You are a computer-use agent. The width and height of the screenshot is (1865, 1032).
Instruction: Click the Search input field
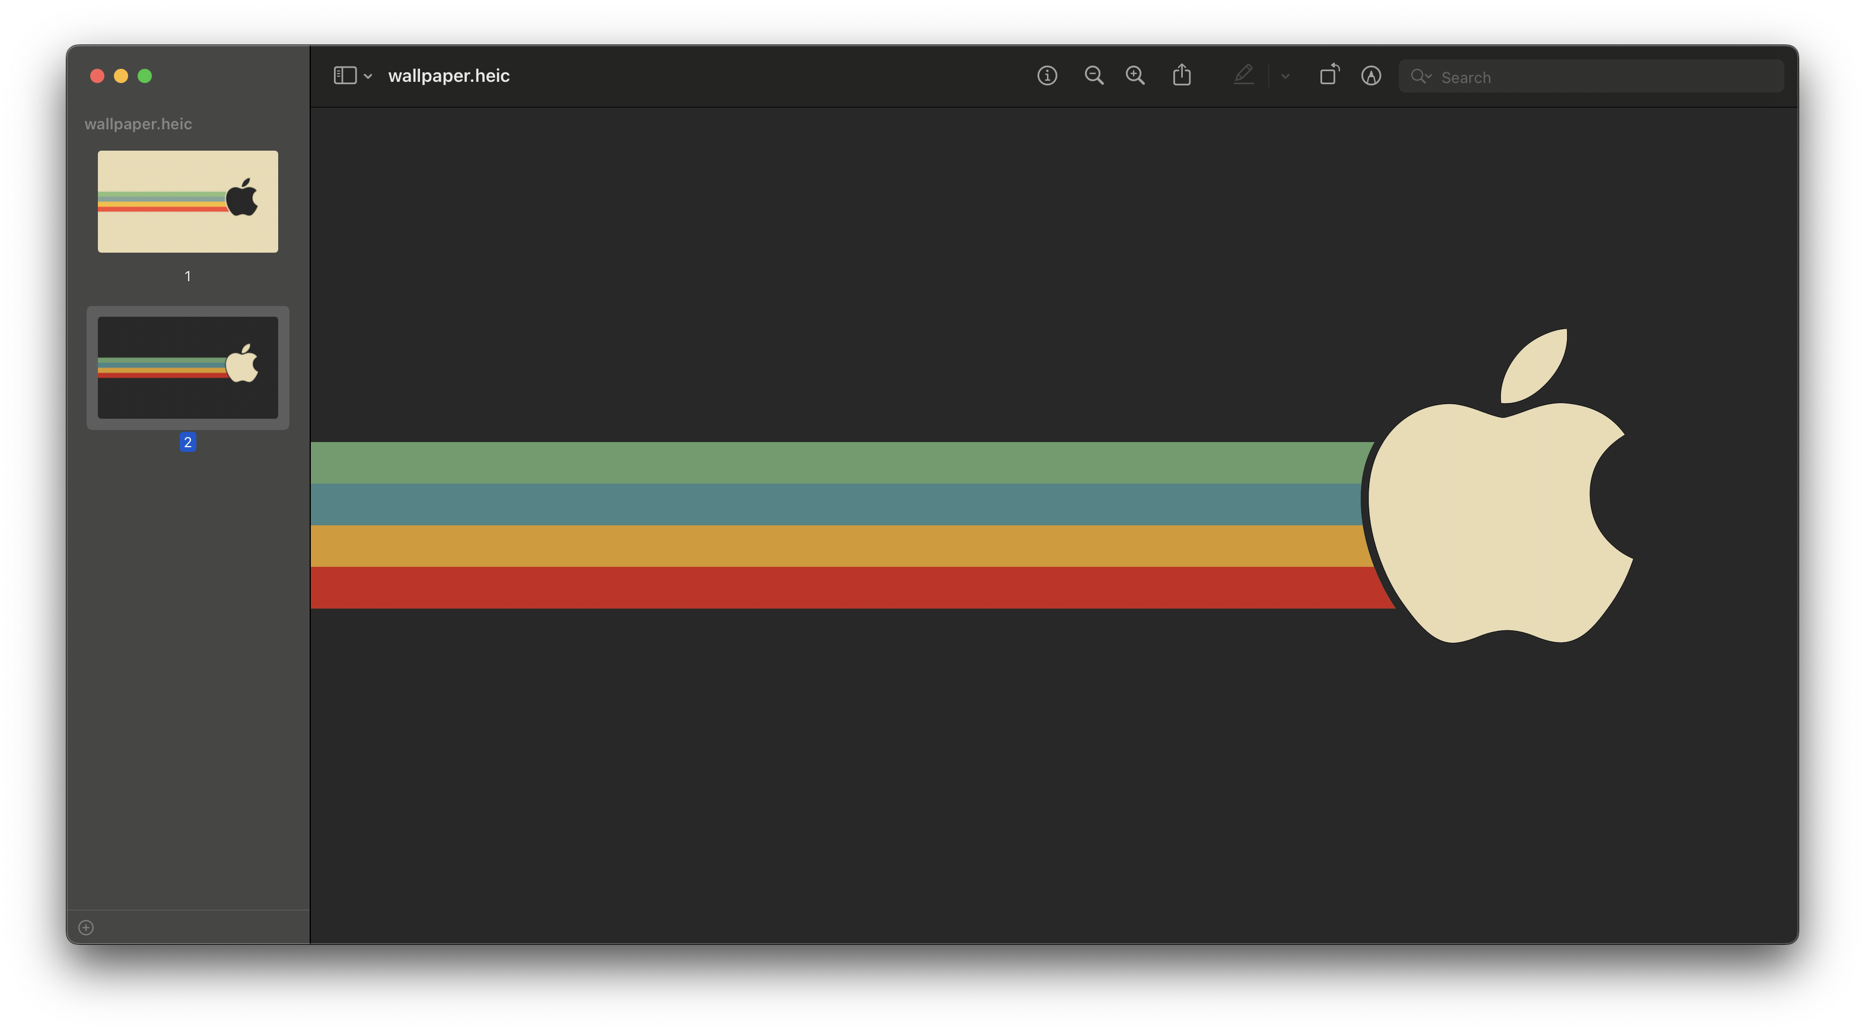coord(1608,78)
